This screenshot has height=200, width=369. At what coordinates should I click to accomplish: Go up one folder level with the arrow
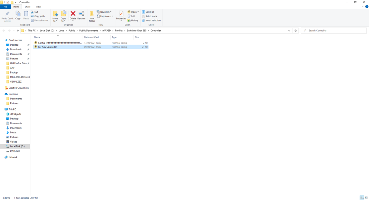(x=18, y=31)
